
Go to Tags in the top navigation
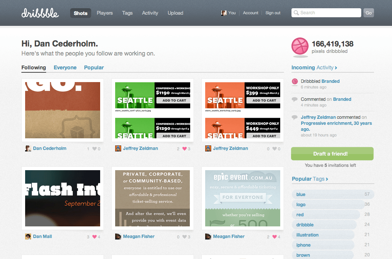(x=127, y=13)
